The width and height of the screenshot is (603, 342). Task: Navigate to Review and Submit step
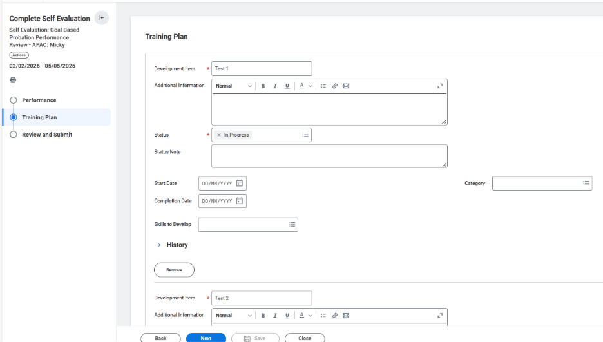coord(47,135)
